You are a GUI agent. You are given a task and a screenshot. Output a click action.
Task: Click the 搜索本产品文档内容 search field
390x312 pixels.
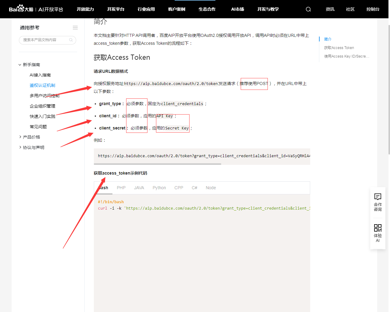[48, 40]
